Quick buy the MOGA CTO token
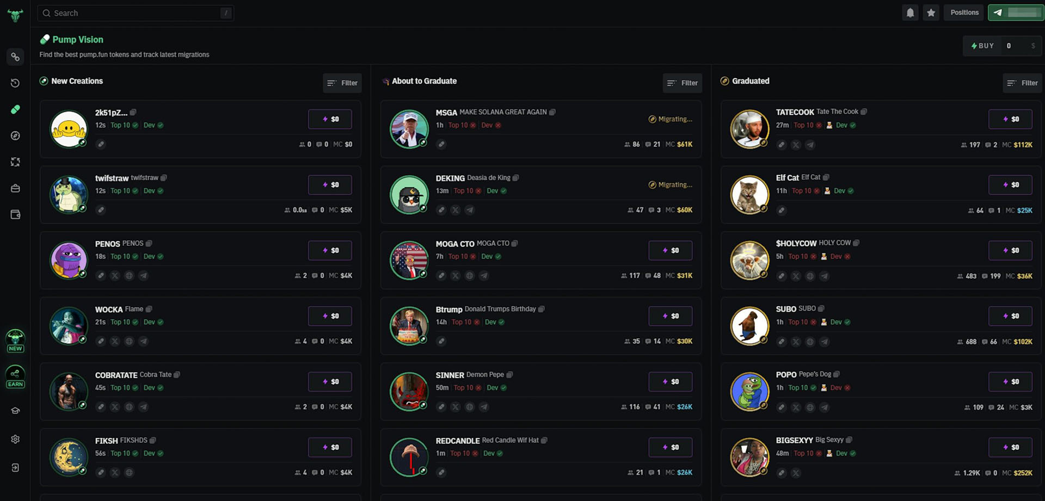This screenshot has width=1045, height=501. [671, 250]
